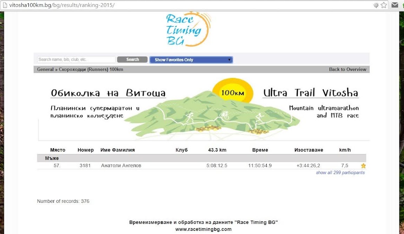404x234 pixels.
Task: Click the Клуб column header
Action: pos(182,150)
